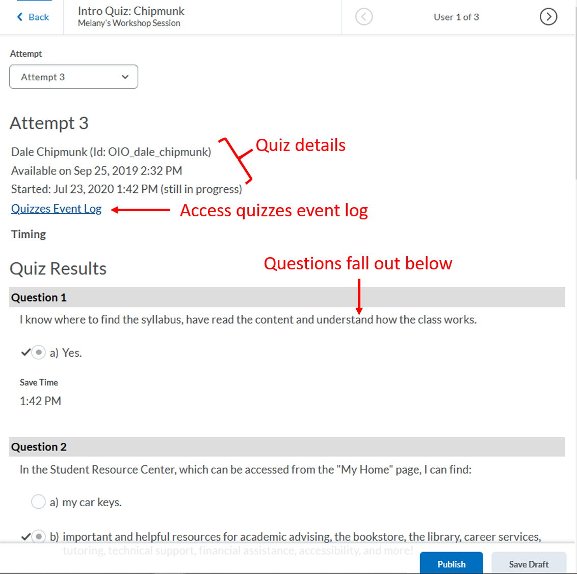
Task: Open the Attempt 3 dropdown
Action: pos(73,77)
